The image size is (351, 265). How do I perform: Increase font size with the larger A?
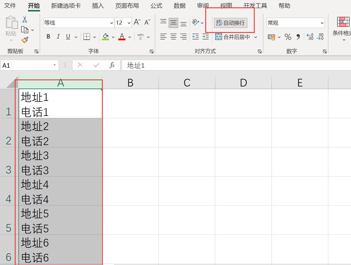click(x=137, y=22)
